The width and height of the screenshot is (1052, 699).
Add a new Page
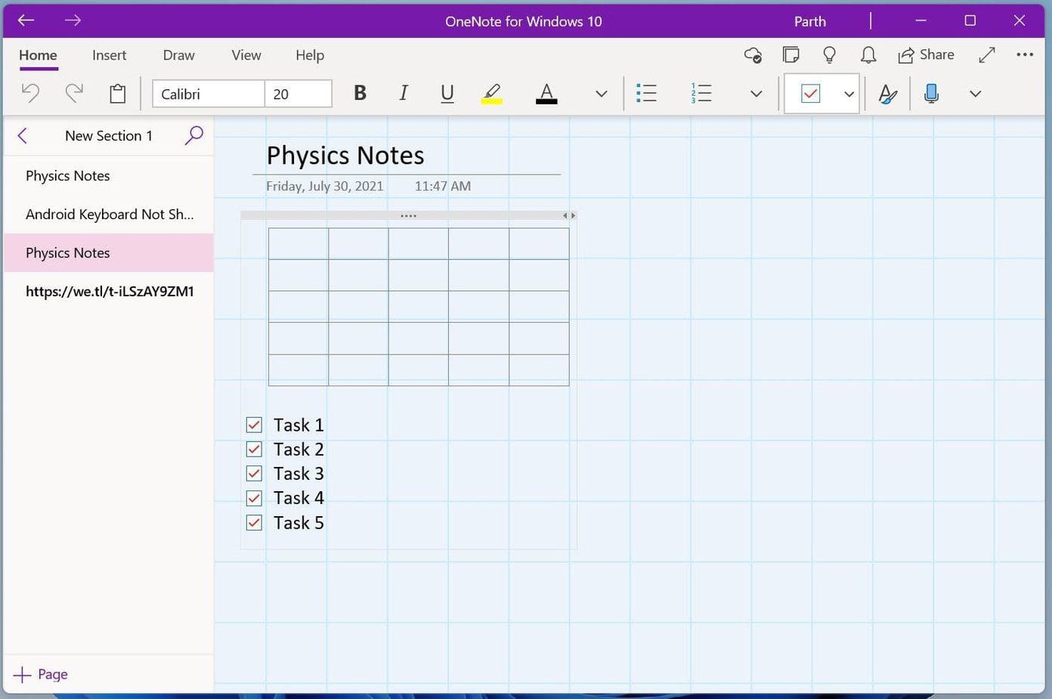41,674
